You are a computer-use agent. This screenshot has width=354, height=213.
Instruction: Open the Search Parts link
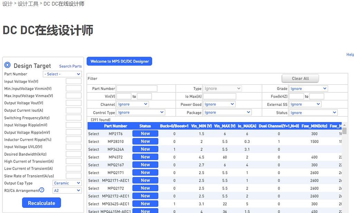[70, 66]
